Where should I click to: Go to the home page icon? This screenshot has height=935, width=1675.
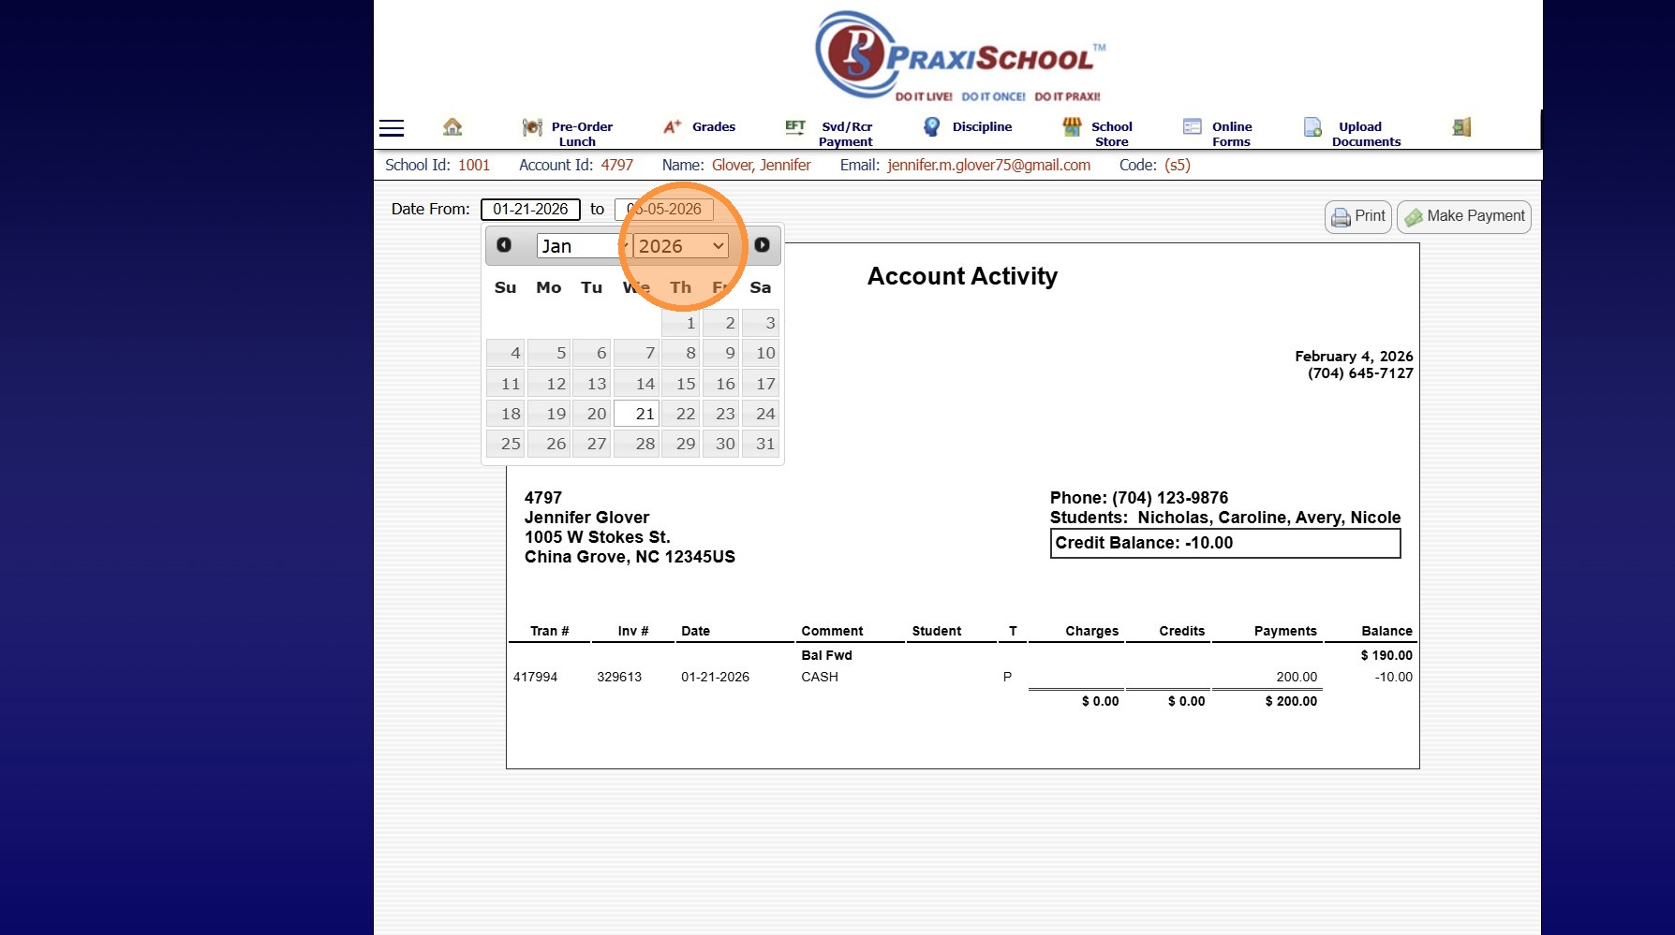(x=452, y=126)
